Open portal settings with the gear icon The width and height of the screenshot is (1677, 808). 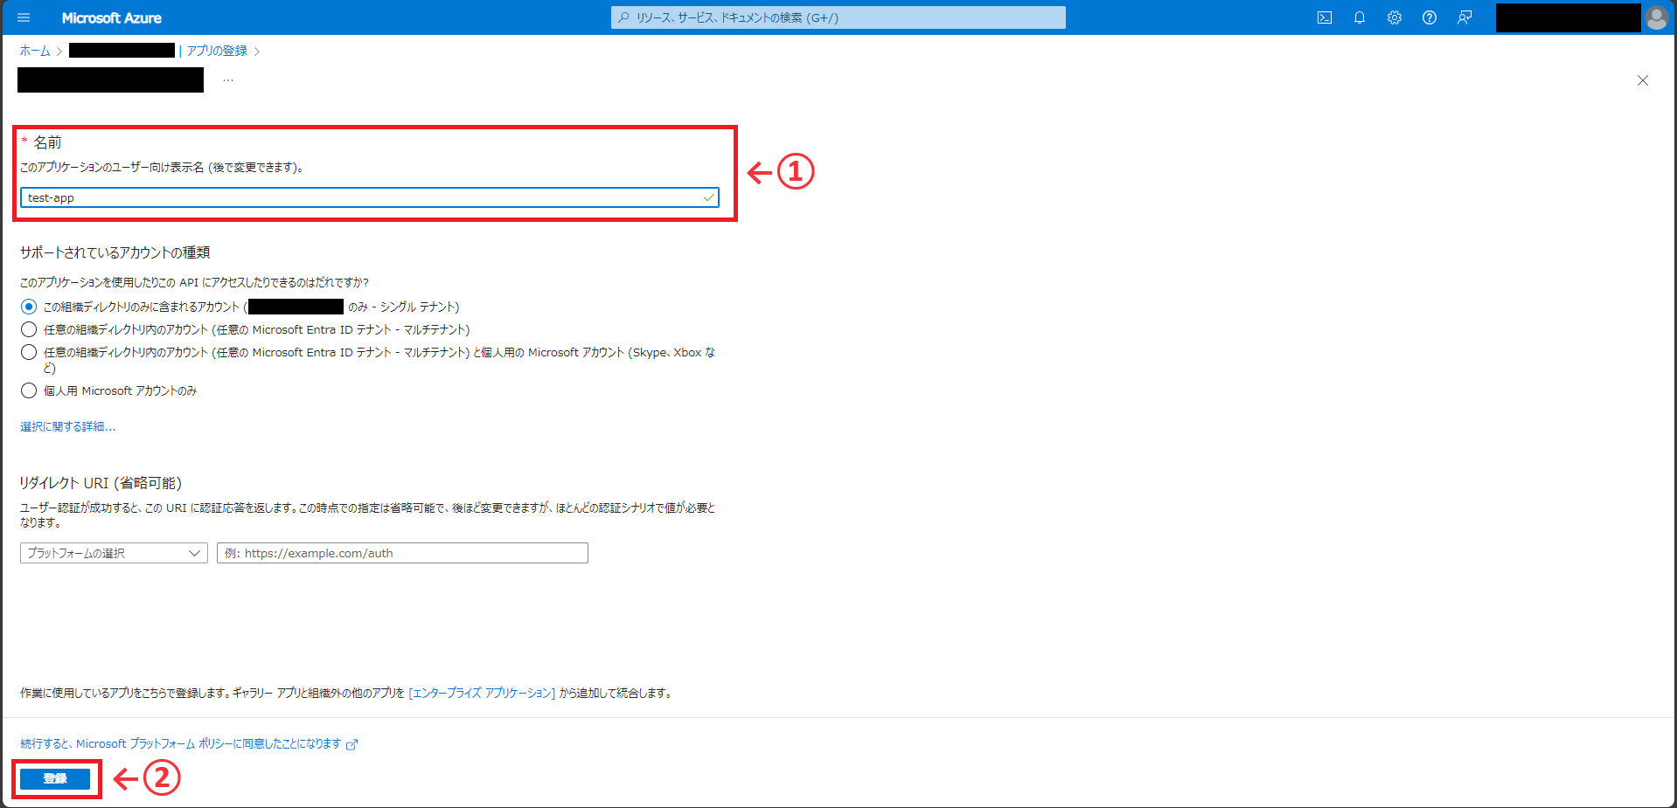pyautogui.click(x=1395, y=17)
